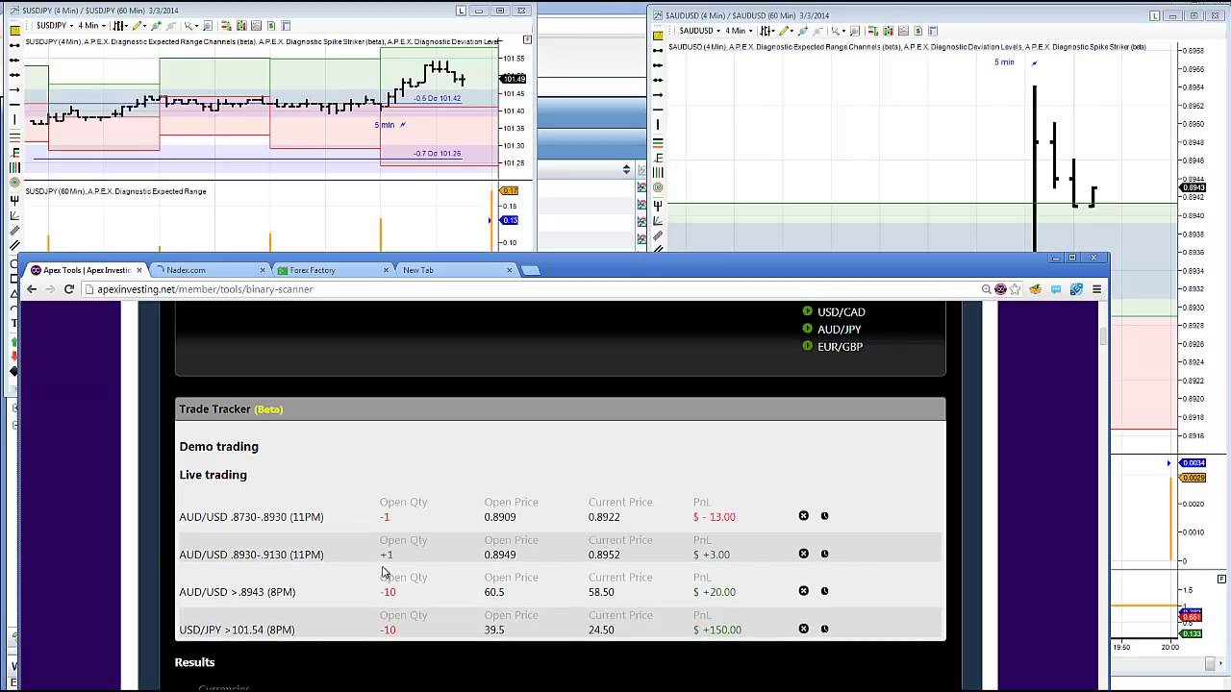Click the -0.5 Dc 101.42 label on USDJPY chart

[437, 98]
